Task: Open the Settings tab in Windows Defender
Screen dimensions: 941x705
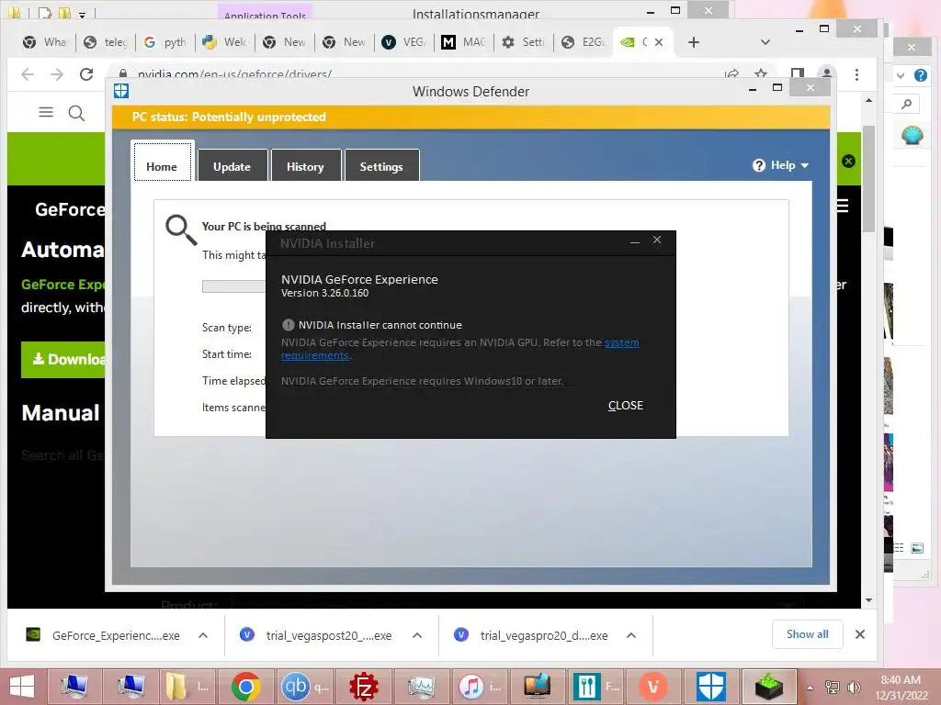Action: (381, 167)
